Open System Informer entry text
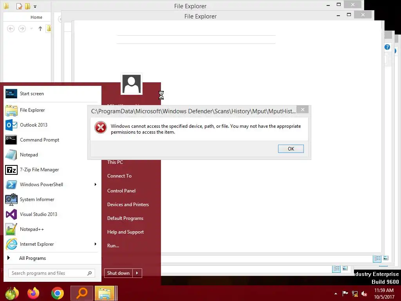This screenshot has width=401, height=301. (x=37, y=199)
